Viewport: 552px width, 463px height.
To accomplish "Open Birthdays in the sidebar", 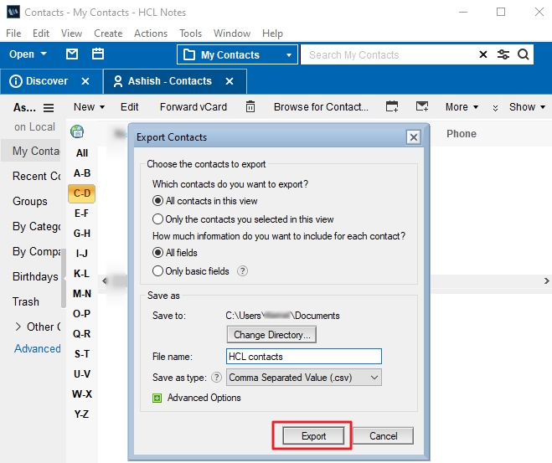I will [x=35, y=276].
